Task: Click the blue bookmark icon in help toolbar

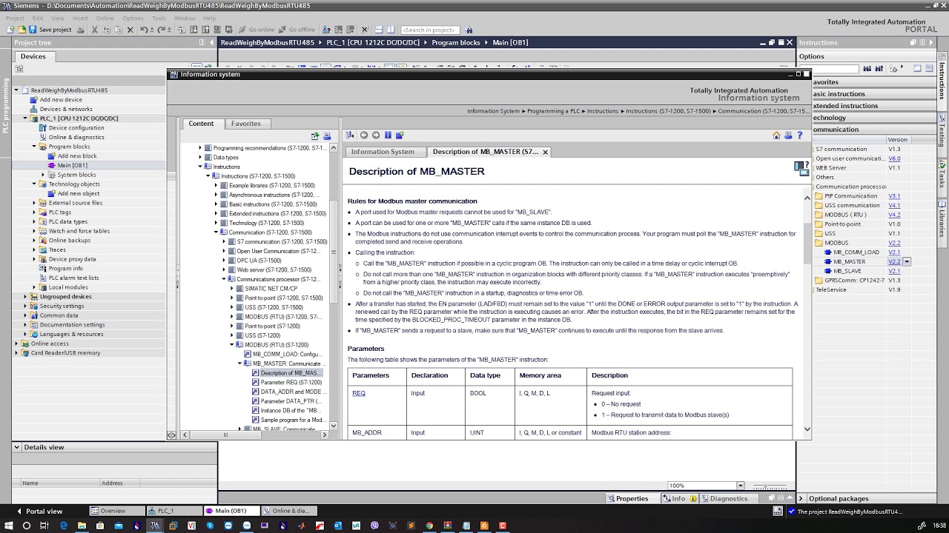Action: pyautogui.click(x=388, y=135)
